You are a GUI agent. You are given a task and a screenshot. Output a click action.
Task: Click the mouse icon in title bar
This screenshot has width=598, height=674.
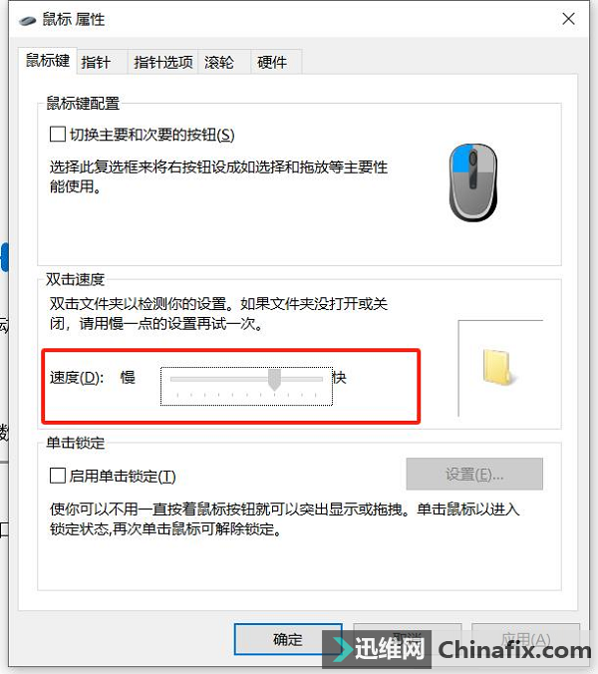click(x=28, y=20)
